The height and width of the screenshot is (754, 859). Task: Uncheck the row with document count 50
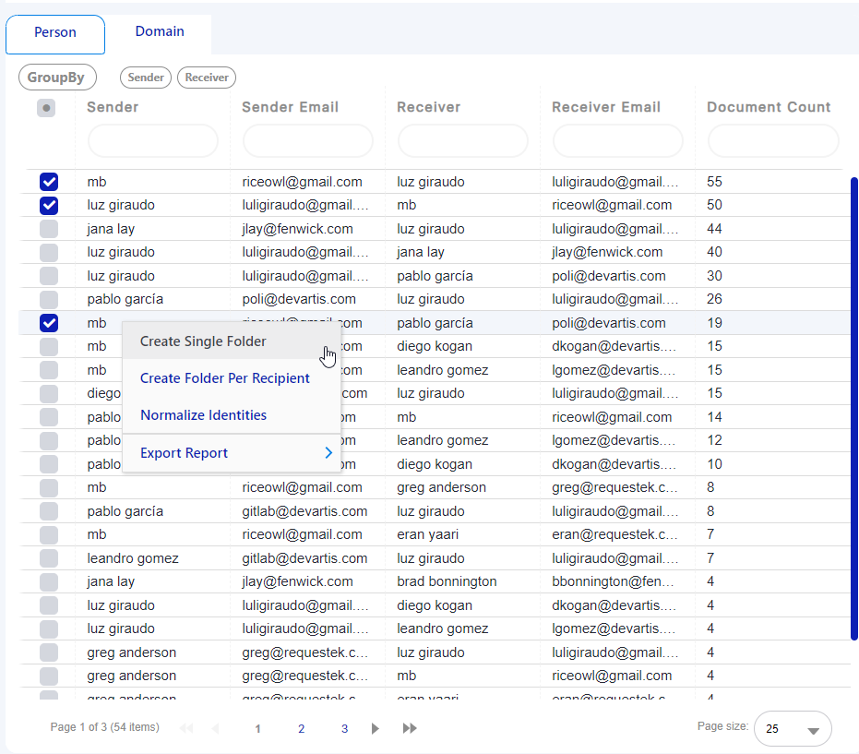pyautogui.click(x=49, y=205)
